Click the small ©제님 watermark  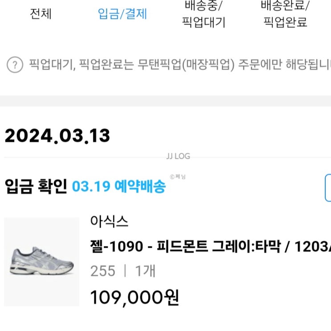pos(178,177)
